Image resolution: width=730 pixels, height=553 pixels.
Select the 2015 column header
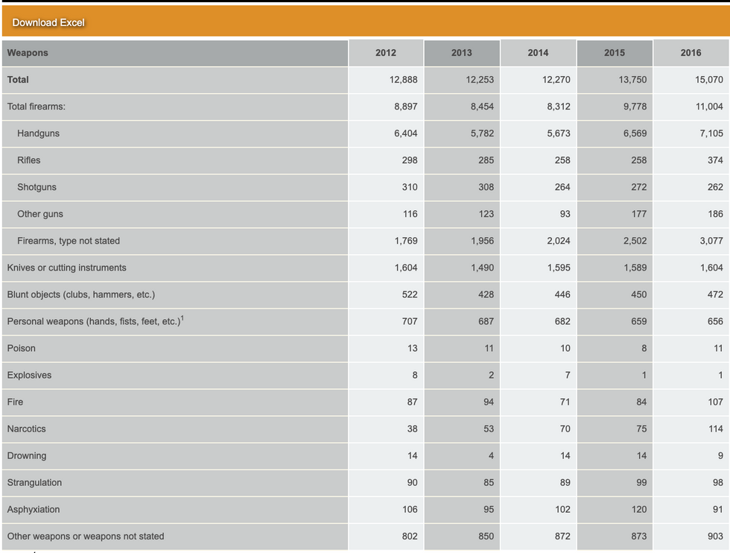(615, 53)
